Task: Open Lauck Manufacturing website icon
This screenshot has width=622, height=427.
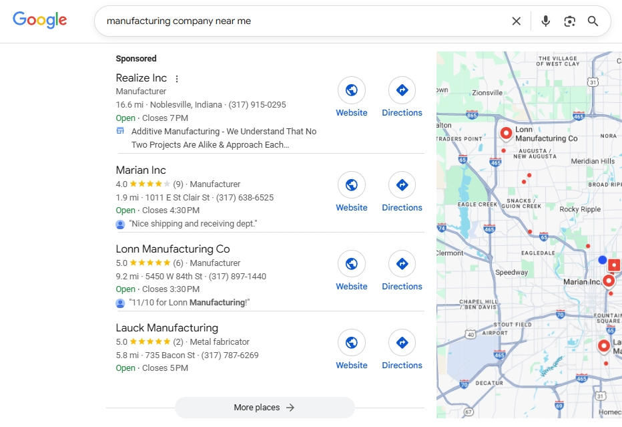Action: 351,343
